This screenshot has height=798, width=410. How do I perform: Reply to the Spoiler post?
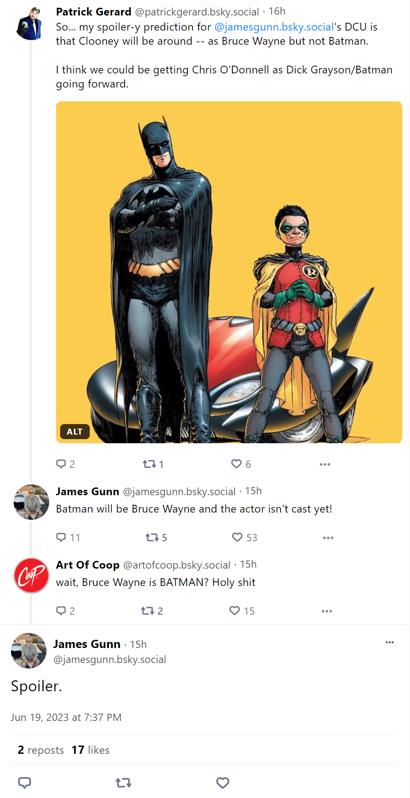(25, 782)
